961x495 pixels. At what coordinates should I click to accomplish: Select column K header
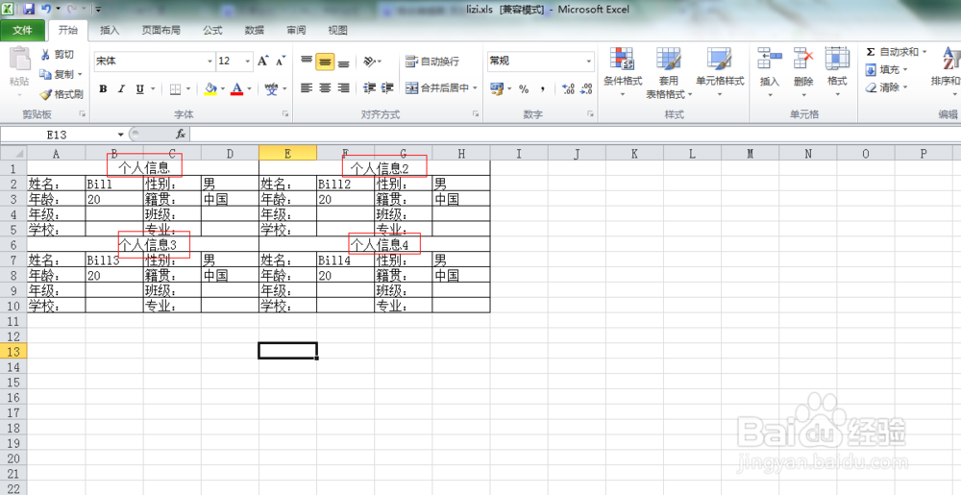tap(634, 153)
